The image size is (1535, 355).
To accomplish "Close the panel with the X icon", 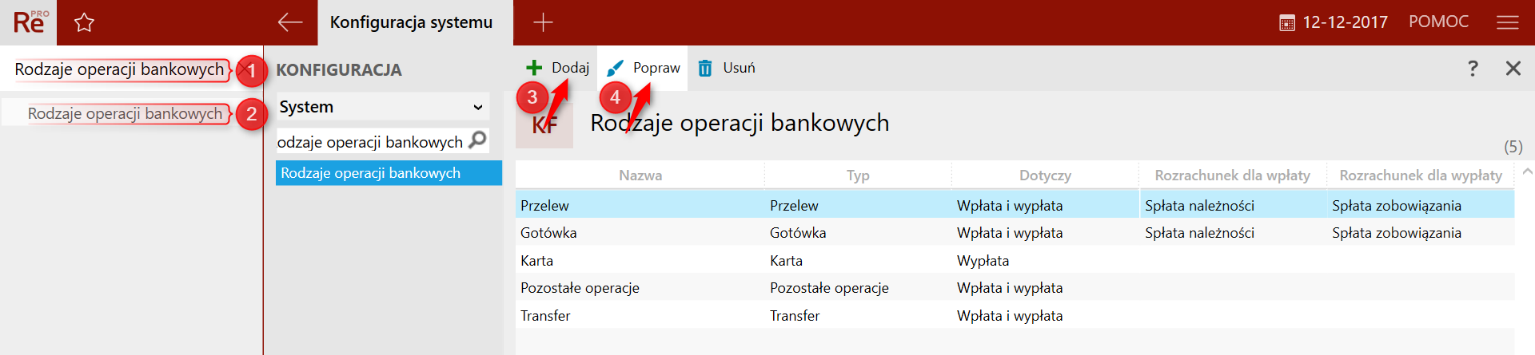I will [x=1513, y=68].
